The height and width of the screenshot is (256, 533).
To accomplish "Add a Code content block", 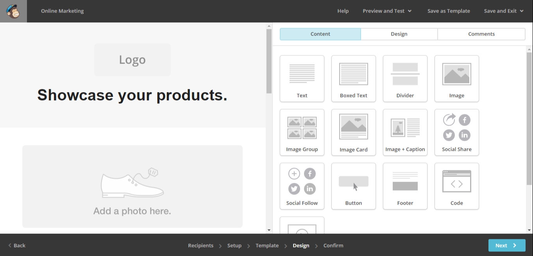I will click(x=457, y=186).
